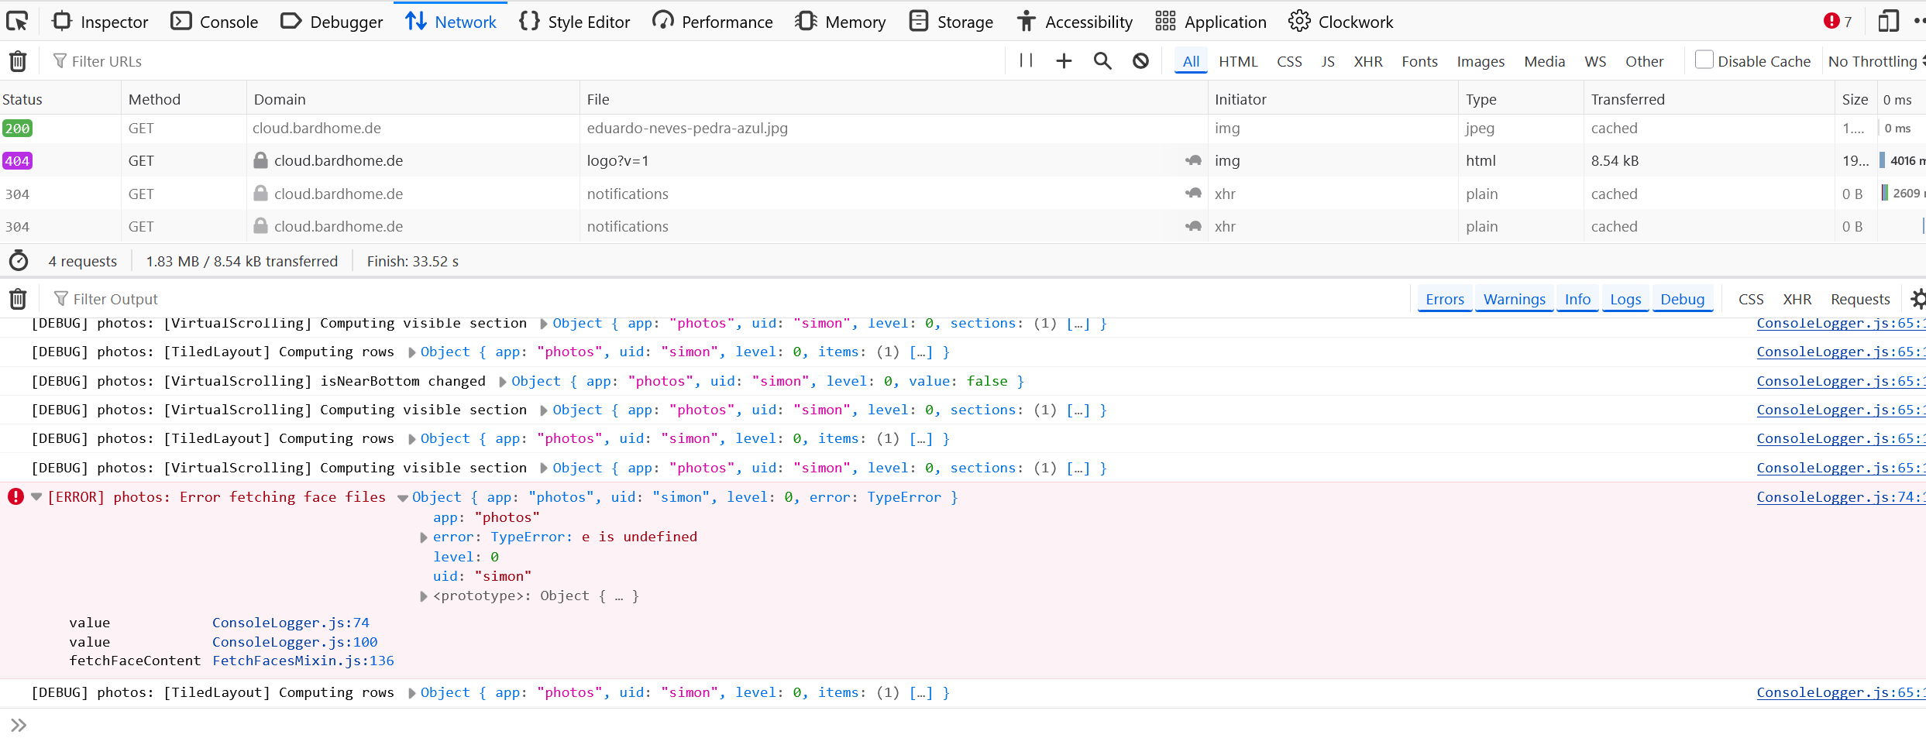The width and height of the screenshot is (1926, 738).
Task: Toggle the Warnings console filter
Action: [x=1514, y=299]
